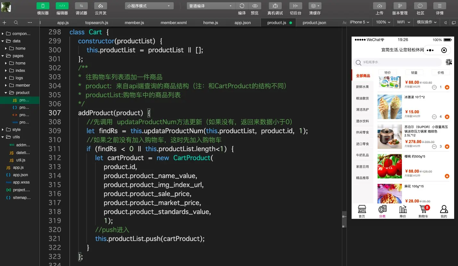458x266 pixels.
Task: Detach simulator window icon
Action: (x=454, y=22)
